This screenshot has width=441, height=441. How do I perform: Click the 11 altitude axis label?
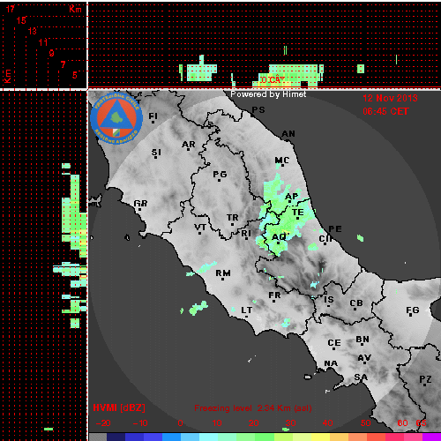click(x=43, y=42)
